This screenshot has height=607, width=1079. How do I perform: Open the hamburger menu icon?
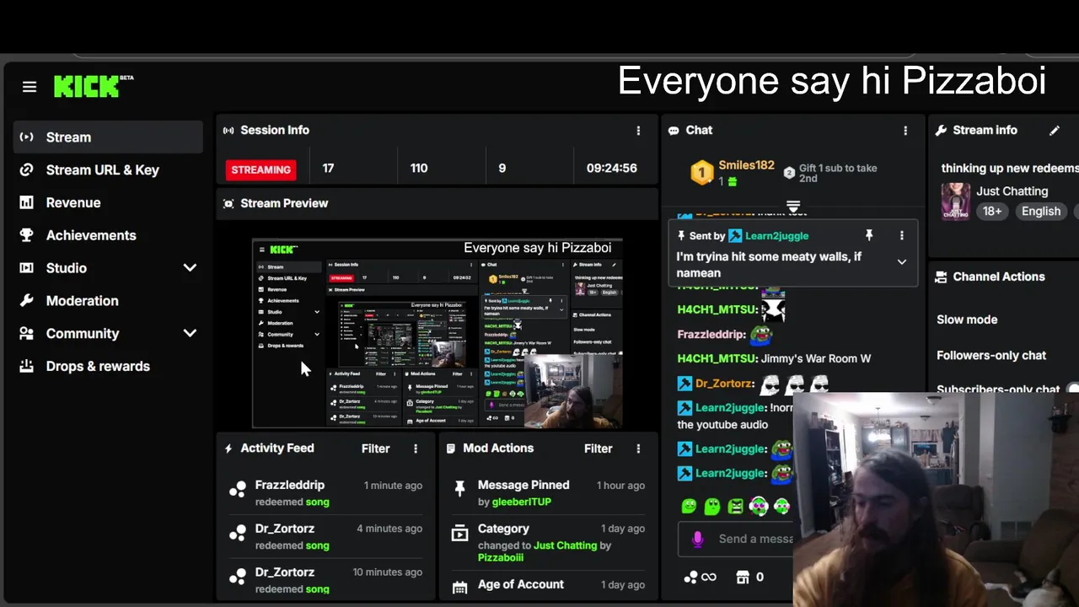30,87
